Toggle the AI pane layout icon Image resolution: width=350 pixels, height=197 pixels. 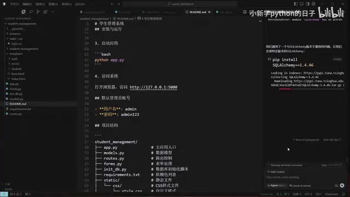pos(307,4)
